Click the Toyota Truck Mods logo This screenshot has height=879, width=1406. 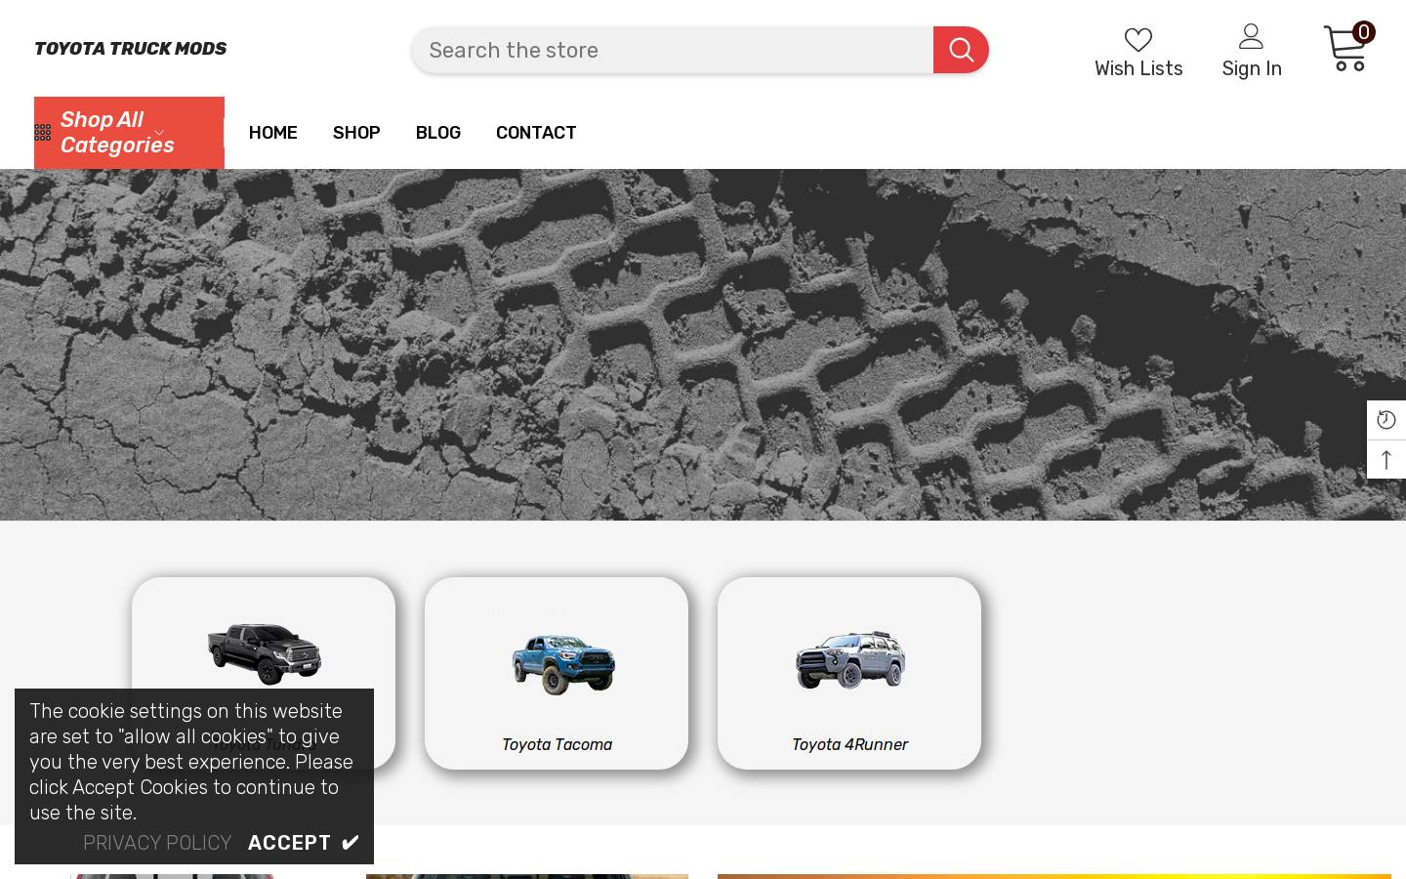131,49
